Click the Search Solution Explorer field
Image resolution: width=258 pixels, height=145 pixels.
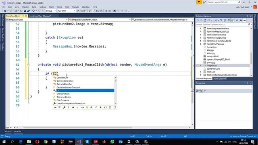coord(223,25)
